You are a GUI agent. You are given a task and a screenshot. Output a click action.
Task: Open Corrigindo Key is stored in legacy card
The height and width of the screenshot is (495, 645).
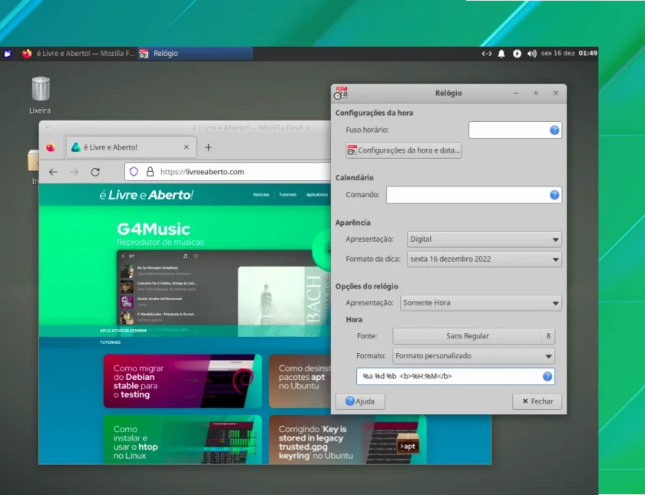coord(347,440)
